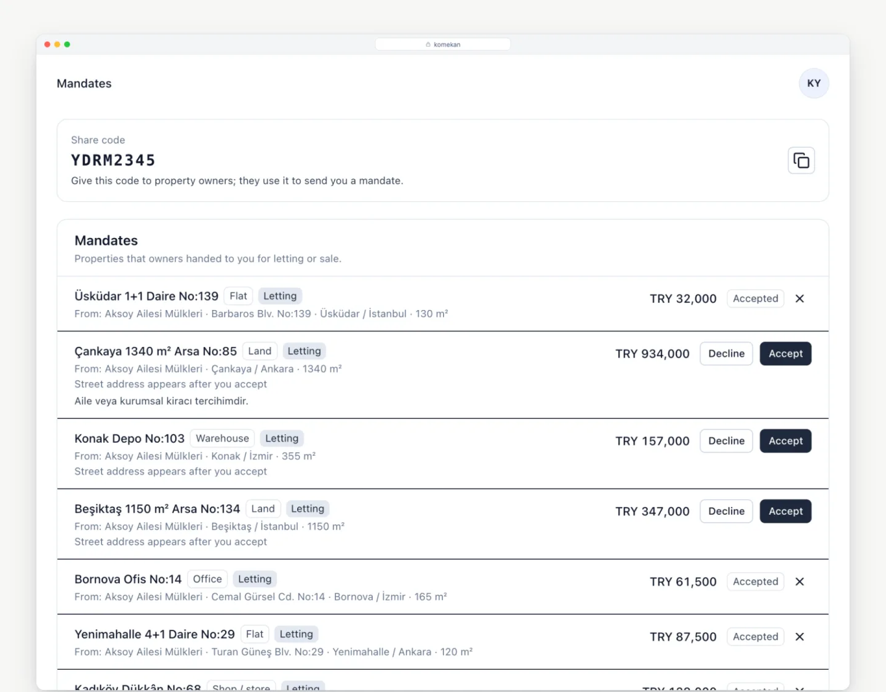Click the price TRY 61,500
Image resolution: width=886 pixels, height=692 pixels.
coord(683,581)
